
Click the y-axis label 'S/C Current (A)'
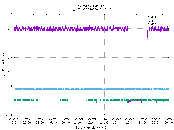tap(3, 65)
